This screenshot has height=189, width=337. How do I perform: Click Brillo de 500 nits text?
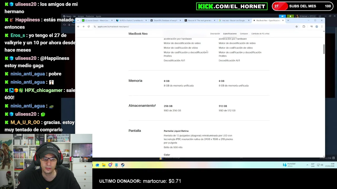tap(173, 147)
